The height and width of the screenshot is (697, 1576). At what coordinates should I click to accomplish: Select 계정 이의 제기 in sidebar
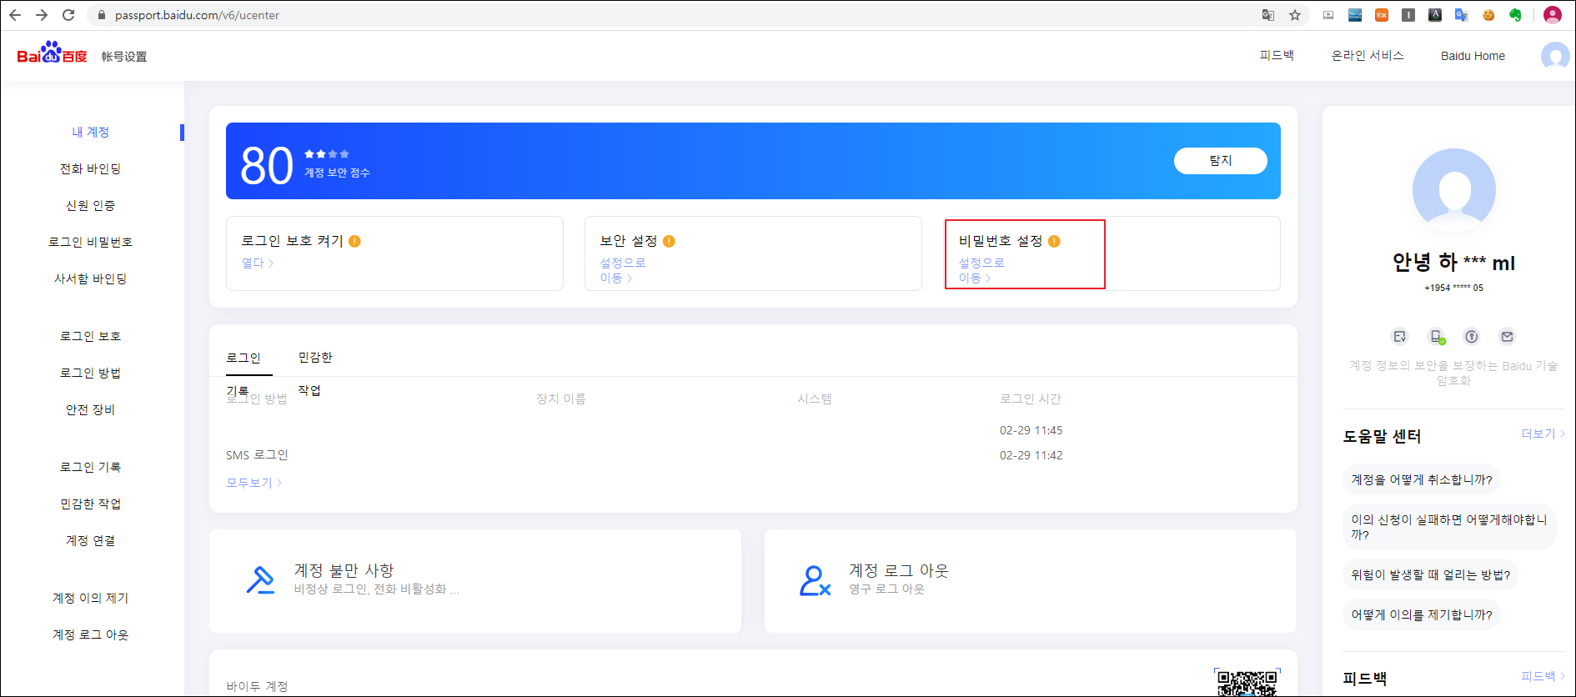(x=90, y=598)
